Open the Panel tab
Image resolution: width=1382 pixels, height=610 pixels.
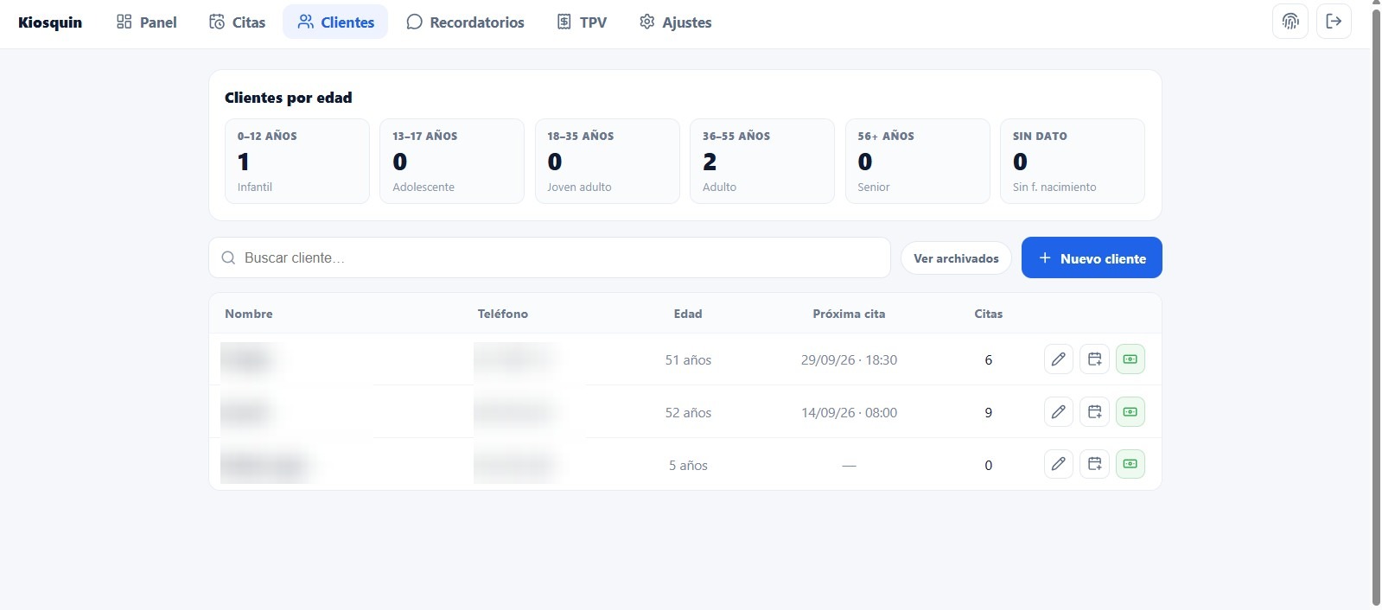pos(146,22)
